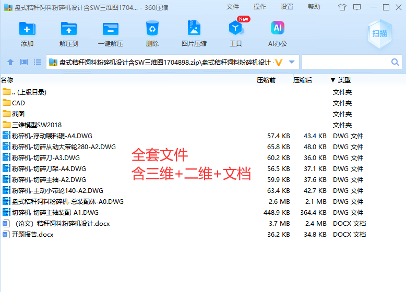Viewport: 406px width, 292px height.
Task: Click the CAD folder icon
Action: (7, 103)
